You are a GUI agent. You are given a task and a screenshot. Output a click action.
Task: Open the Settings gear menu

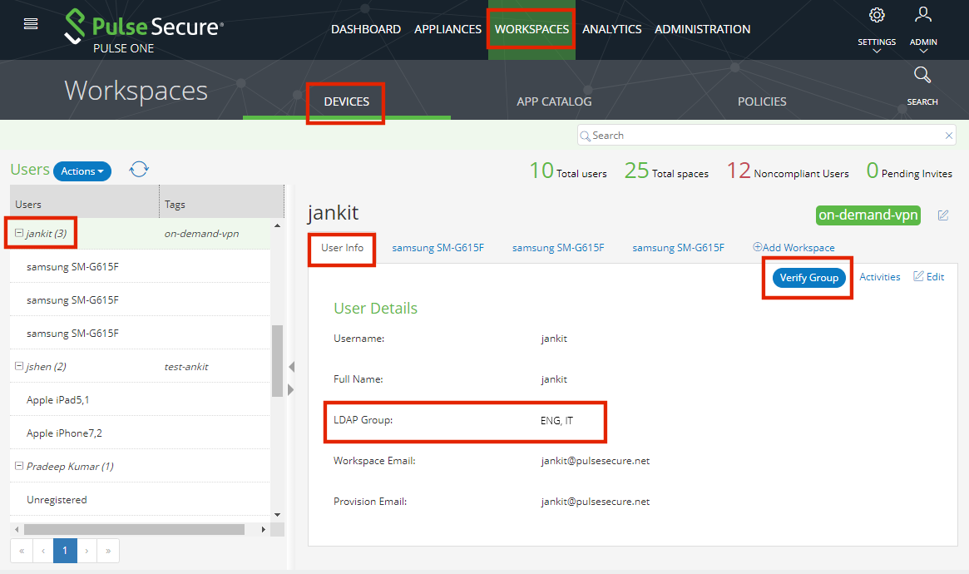point(877,28)
